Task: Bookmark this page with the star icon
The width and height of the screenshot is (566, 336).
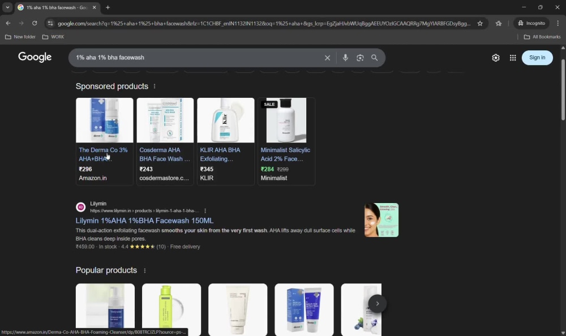Action: 480,23
